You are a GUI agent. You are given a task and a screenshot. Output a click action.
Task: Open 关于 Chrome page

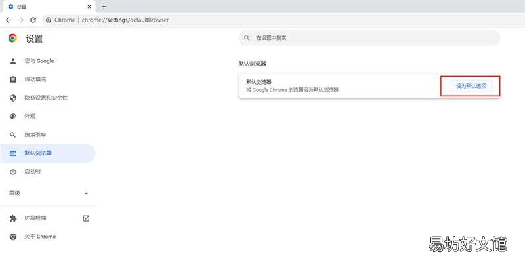pos(40,237)
